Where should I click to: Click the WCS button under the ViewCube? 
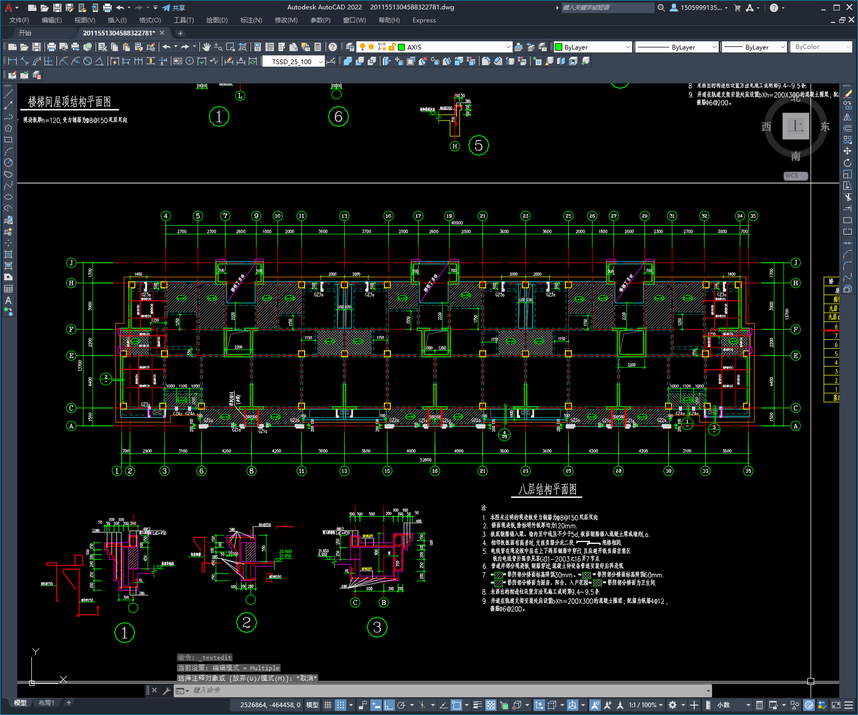click(x=795, y=176)
